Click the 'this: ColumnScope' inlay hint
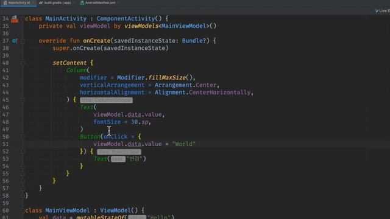 [x=106, y=100]
